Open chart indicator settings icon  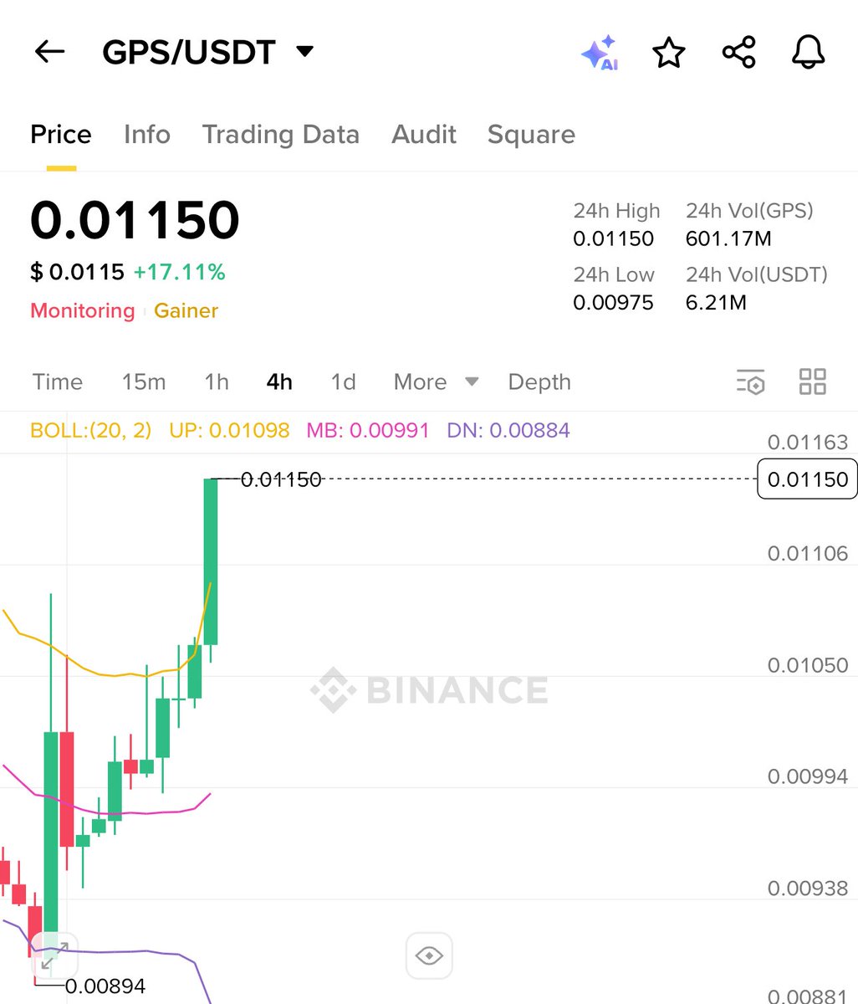(751, 382)
